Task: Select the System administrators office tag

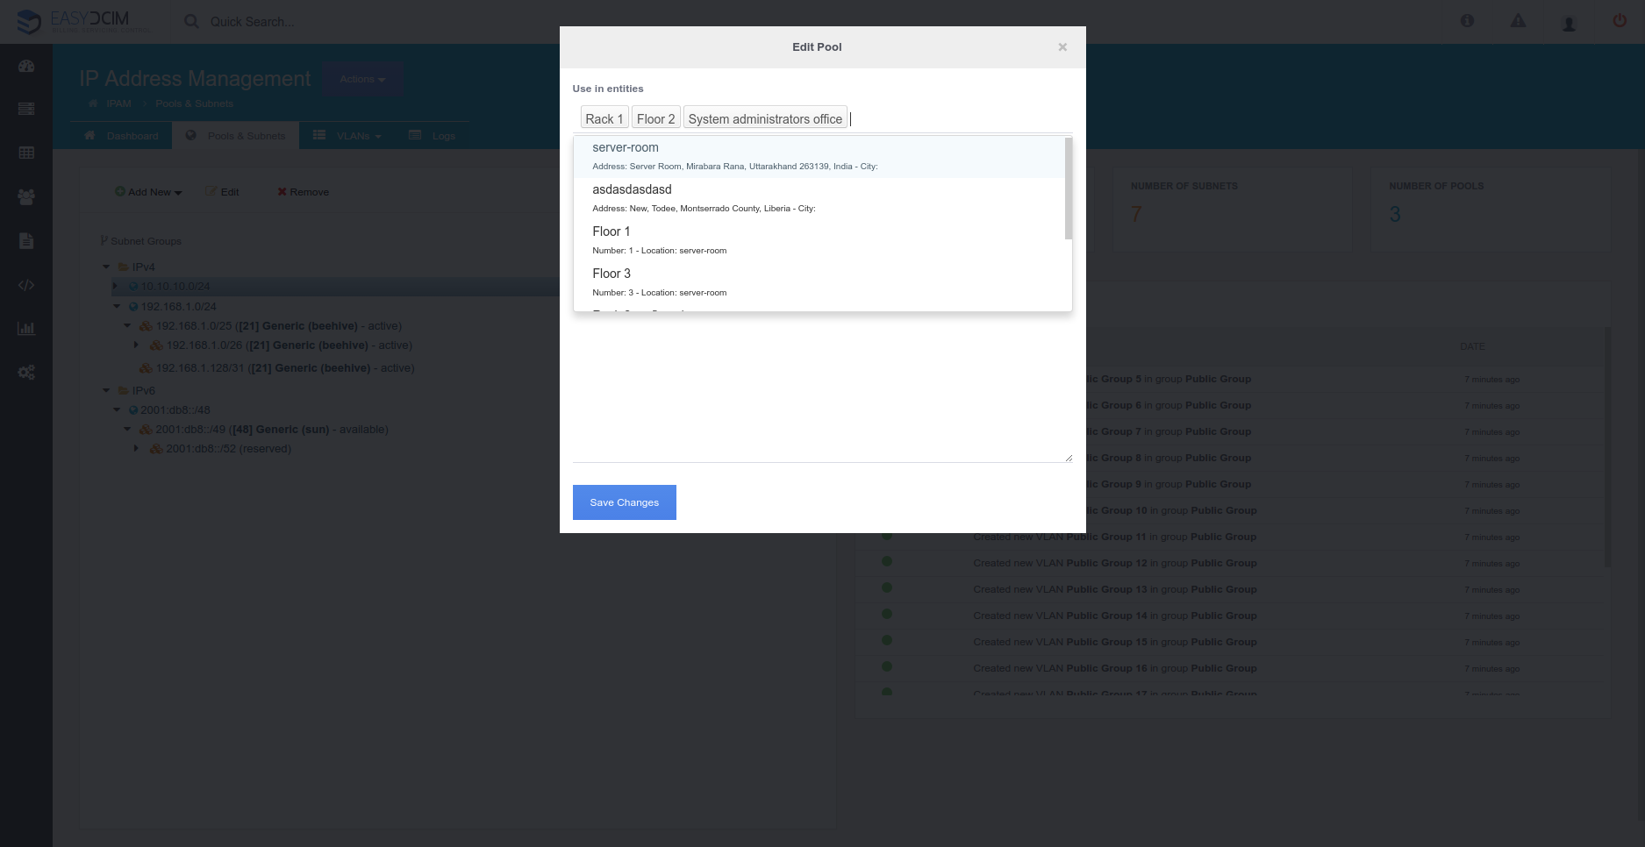Action: click(765, 118)
